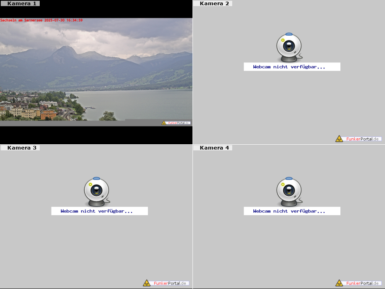Click the radio warning icon in Kamera 3
This screenshot has height=289, width=385.
(x=147, y=283)
